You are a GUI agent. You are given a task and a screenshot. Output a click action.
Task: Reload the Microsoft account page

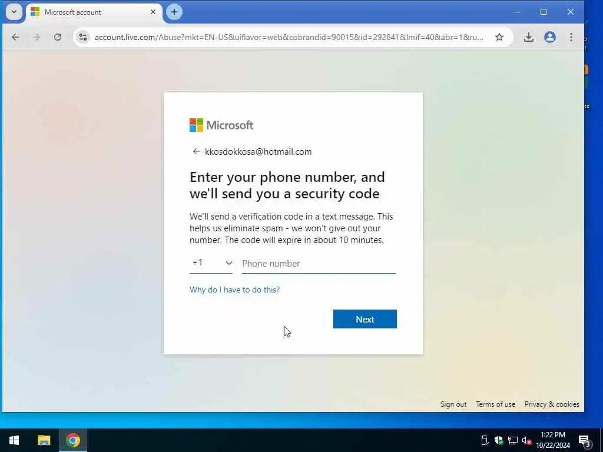(x=58, y=37)
